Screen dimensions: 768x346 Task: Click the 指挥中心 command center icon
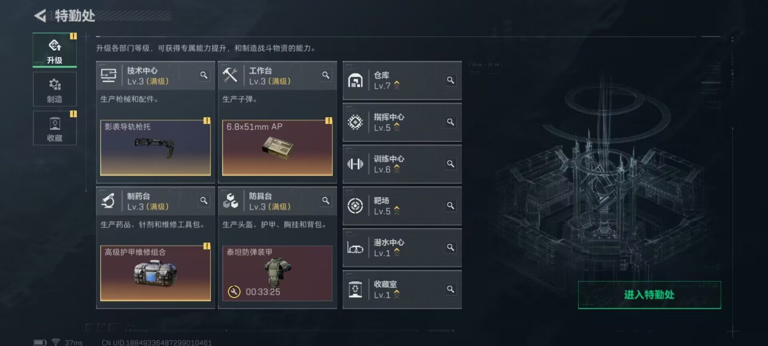point(355,122)
